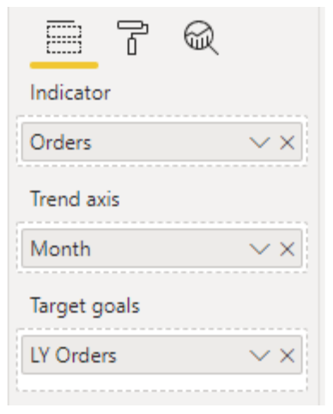The width and height of the screenshot is (333, 414).
Task: Remove the Orders field with its X
Action: (x=287, y=143)
